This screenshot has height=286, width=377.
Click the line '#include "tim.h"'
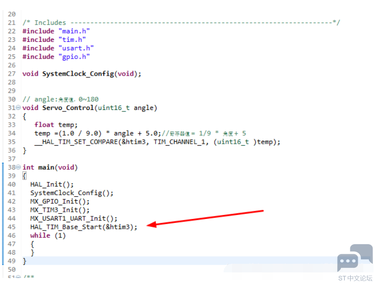(x=54, y=40)
